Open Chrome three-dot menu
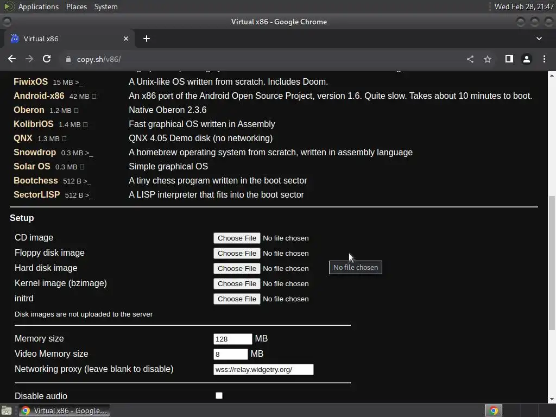Image resolution: width=556 pixels, height=417 pixels. point(544,59)
